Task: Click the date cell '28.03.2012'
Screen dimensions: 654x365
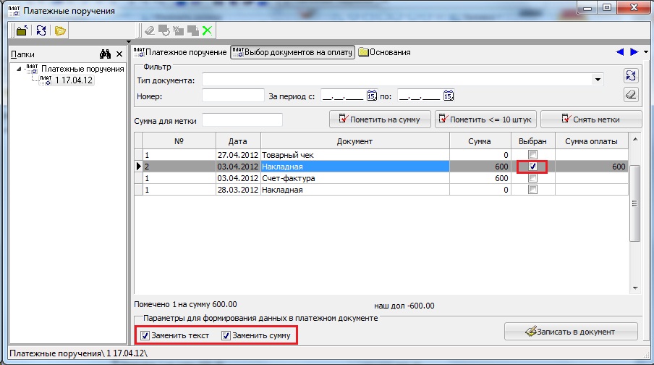Action: click(x=238, y=190)
